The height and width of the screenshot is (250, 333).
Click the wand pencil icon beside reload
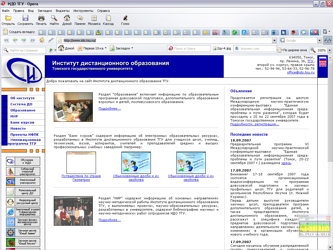pyautogui.click(x=51, y=40)
